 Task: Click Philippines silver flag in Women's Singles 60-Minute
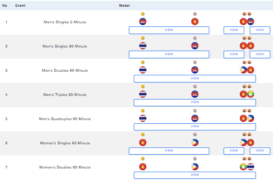pyautogui.click(x=195, y=143)
